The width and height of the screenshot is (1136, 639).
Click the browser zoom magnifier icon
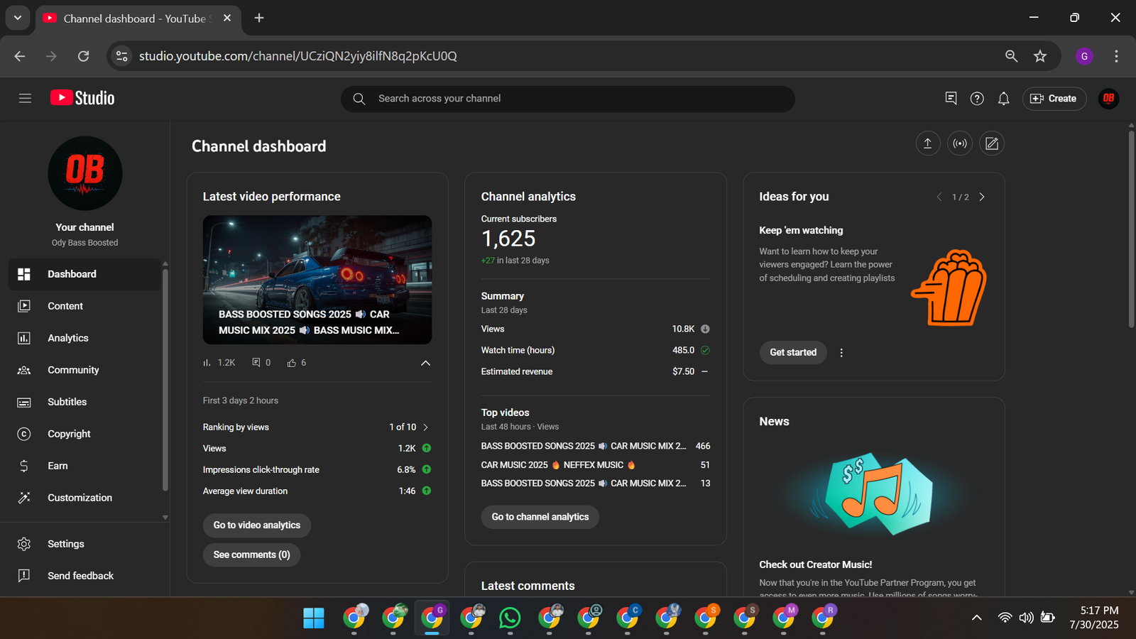click(x=1011, y=56)
